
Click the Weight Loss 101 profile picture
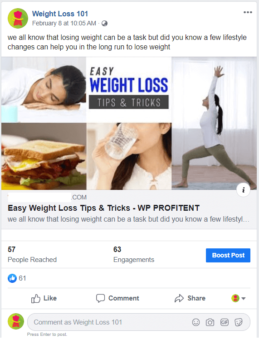click(18, 19)
